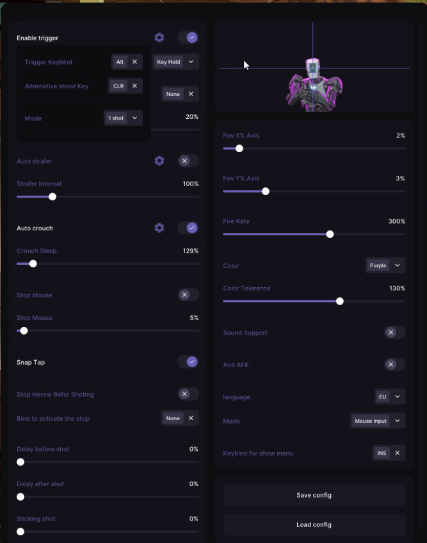This screenshot has height=543, width=427.
Task: Disable the Enable trigger toggle
Action: click(x=188, y=37)
